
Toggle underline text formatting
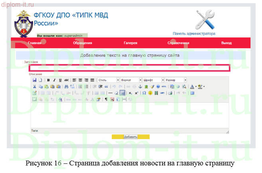(x=60, y=80)
